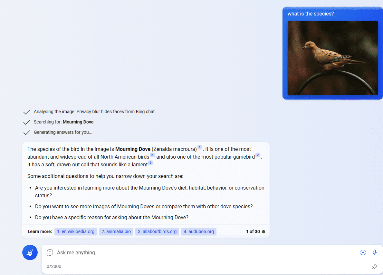Screen dimensions: 383x275
Task: Open the audubon.org source link
Action: pos(198,231)
